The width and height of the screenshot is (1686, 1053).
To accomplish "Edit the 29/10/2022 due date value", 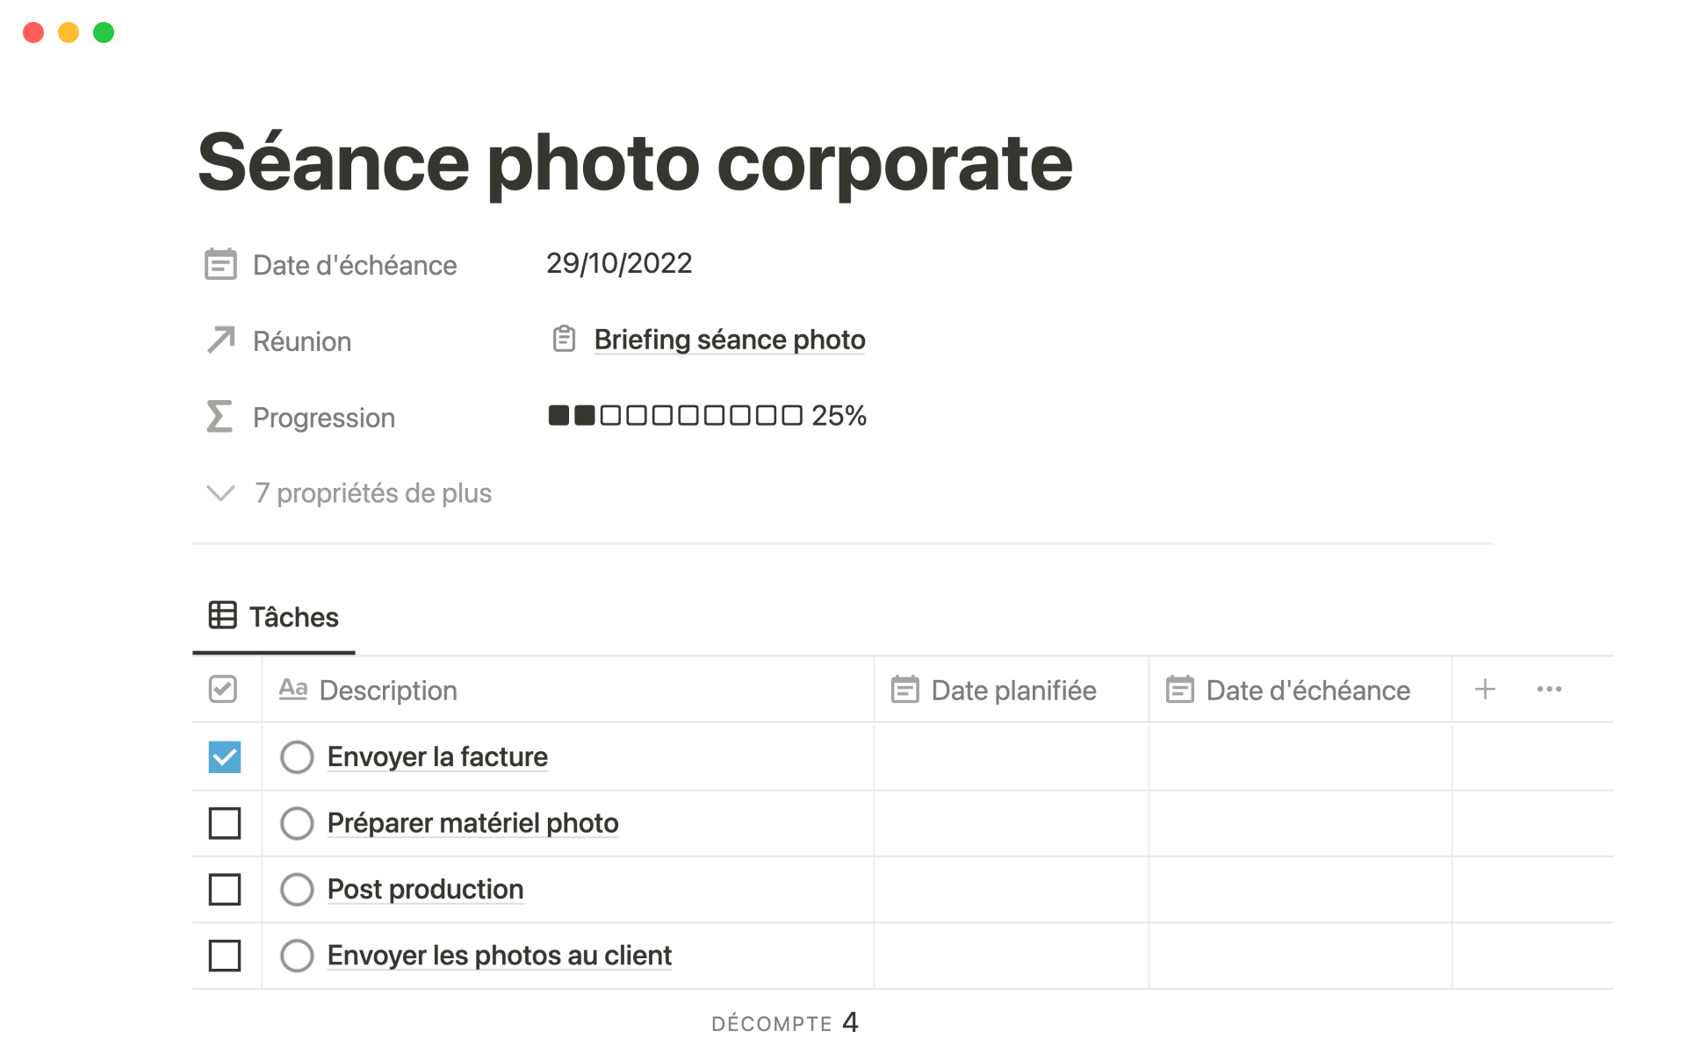I will pos(619,263).
